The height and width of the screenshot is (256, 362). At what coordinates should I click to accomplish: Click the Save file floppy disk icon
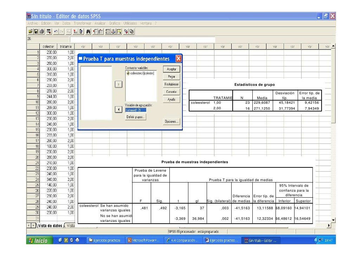click(x=36, y=31)
